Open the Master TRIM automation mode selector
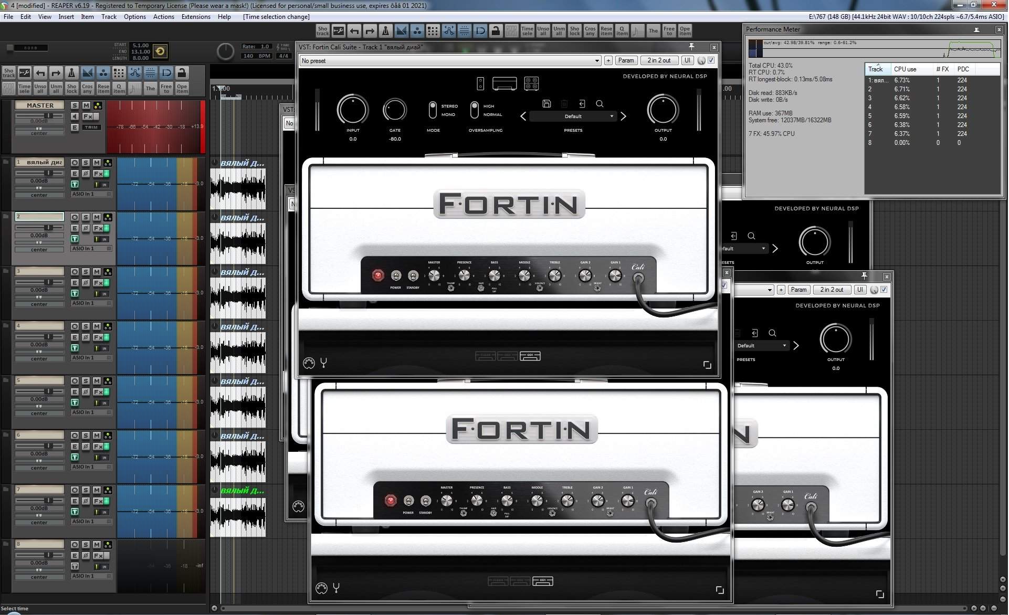1009x615 pixels. 91,128
